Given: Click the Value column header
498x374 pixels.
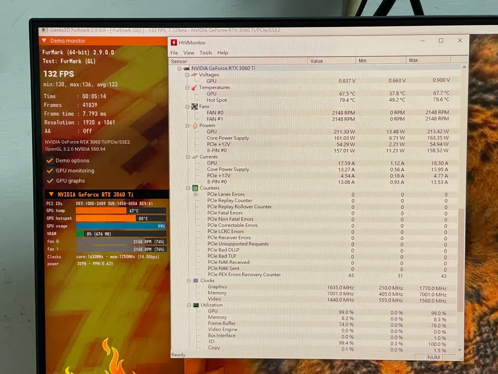Looking at the screenshot, I should (x=331, y=61).
